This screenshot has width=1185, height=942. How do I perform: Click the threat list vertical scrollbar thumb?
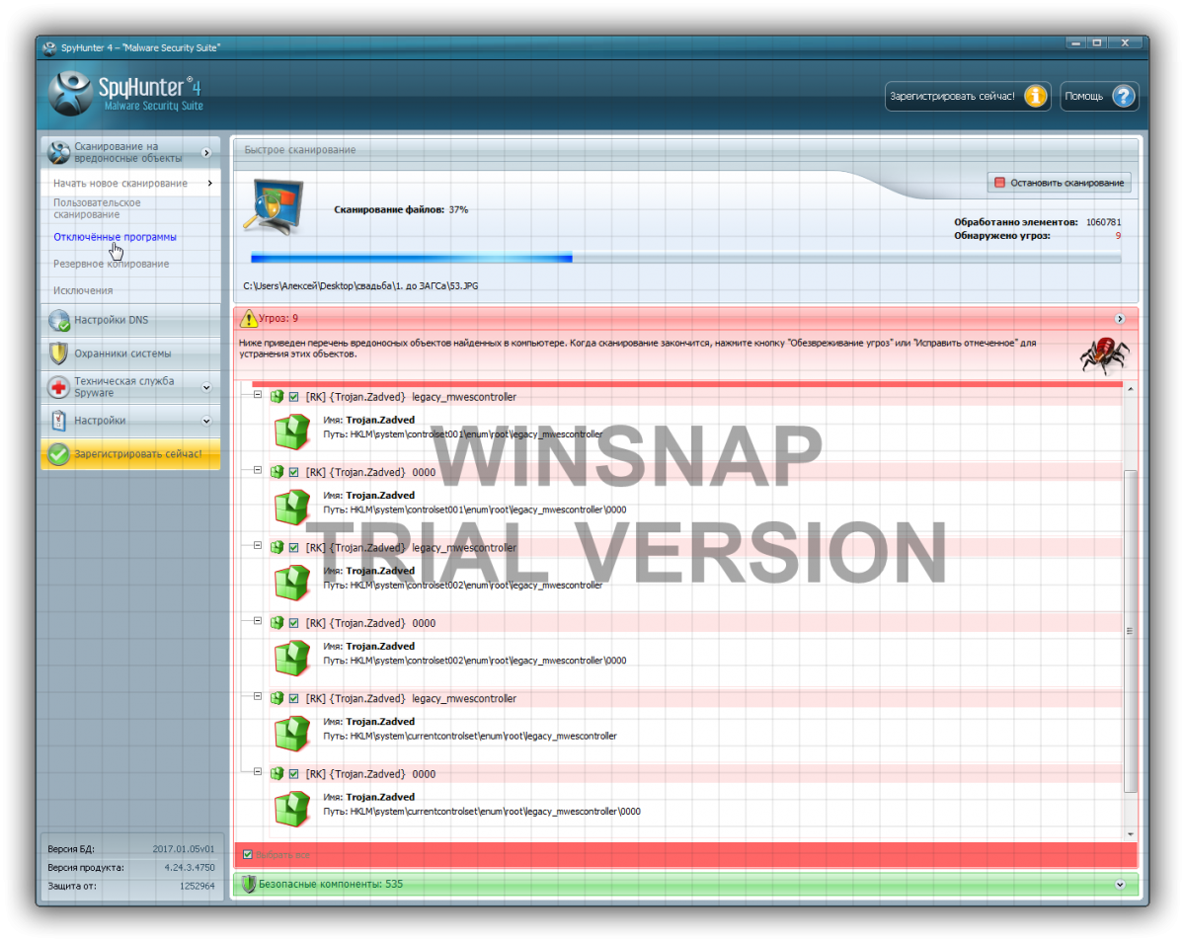[1132, 630]
